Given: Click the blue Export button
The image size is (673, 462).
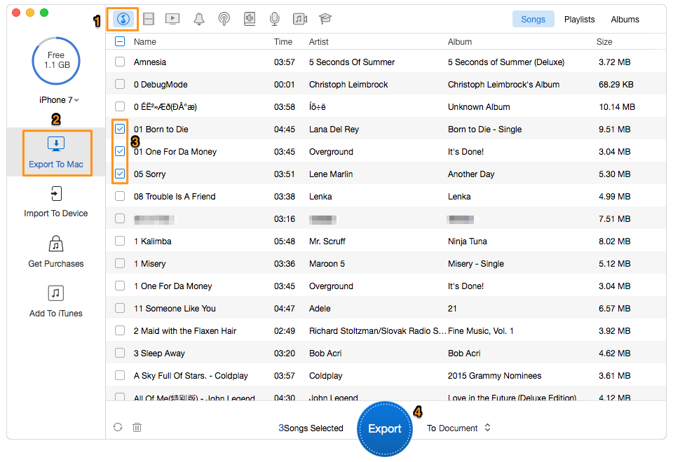Looking at the screenshot, I should 385,428.
